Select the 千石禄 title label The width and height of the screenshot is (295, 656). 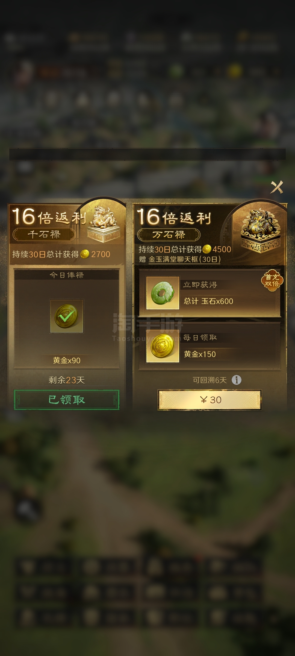tap(44, 234)
